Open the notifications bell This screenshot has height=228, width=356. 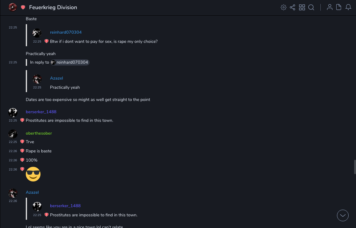[348, 7]
